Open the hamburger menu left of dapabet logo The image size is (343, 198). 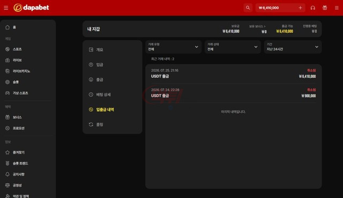click(x=6, y=8)
